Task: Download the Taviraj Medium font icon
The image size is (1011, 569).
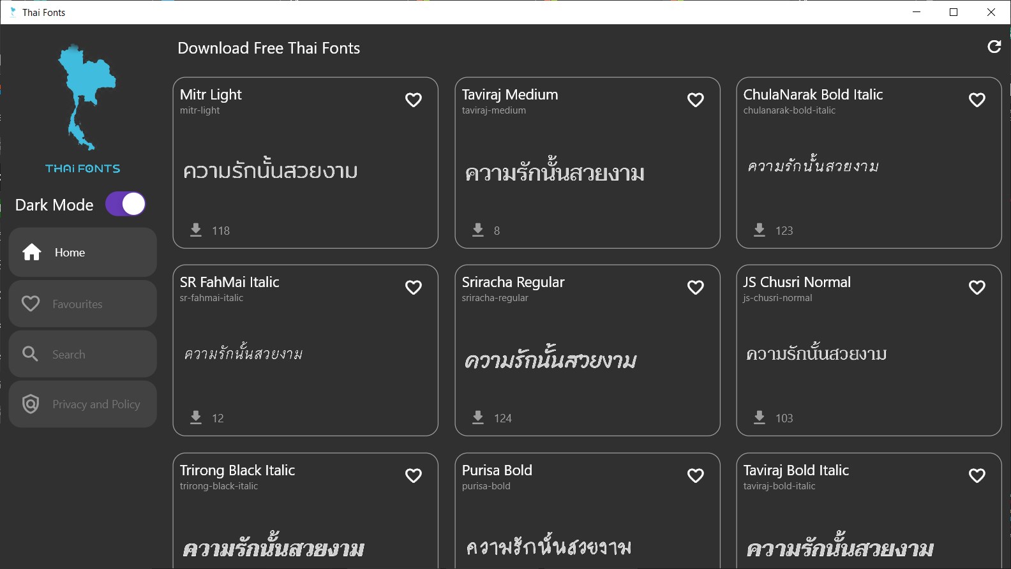Action: (x=478, y=230)
